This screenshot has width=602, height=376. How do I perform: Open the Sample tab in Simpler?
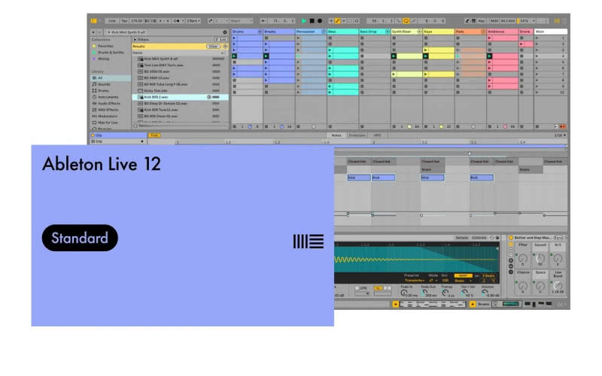point(462,238)
